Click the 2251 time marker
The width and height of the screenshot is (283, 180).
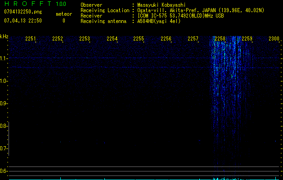point(31,39)
